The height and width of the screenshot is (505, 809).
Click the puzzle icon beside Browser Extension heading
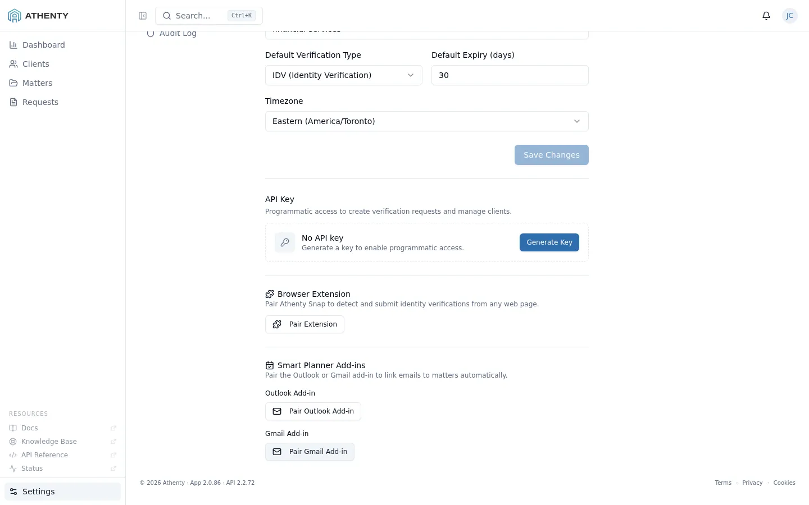[270, 294]
